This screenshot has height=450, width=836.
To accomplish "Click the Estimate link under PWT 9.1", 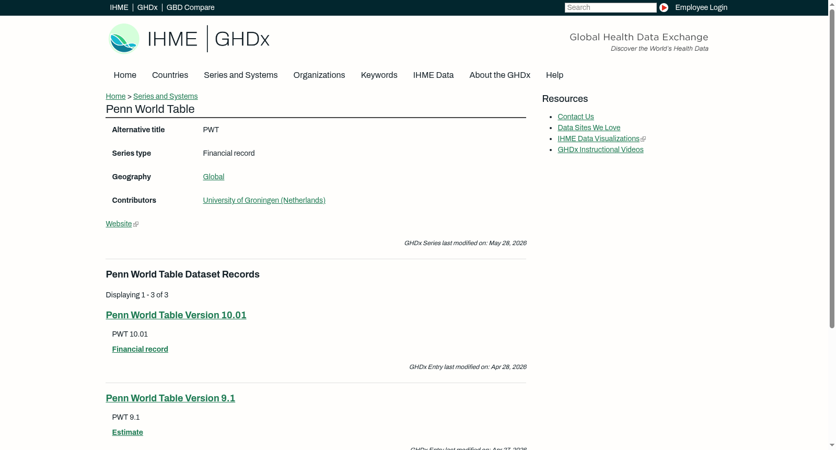I will 127,432.
